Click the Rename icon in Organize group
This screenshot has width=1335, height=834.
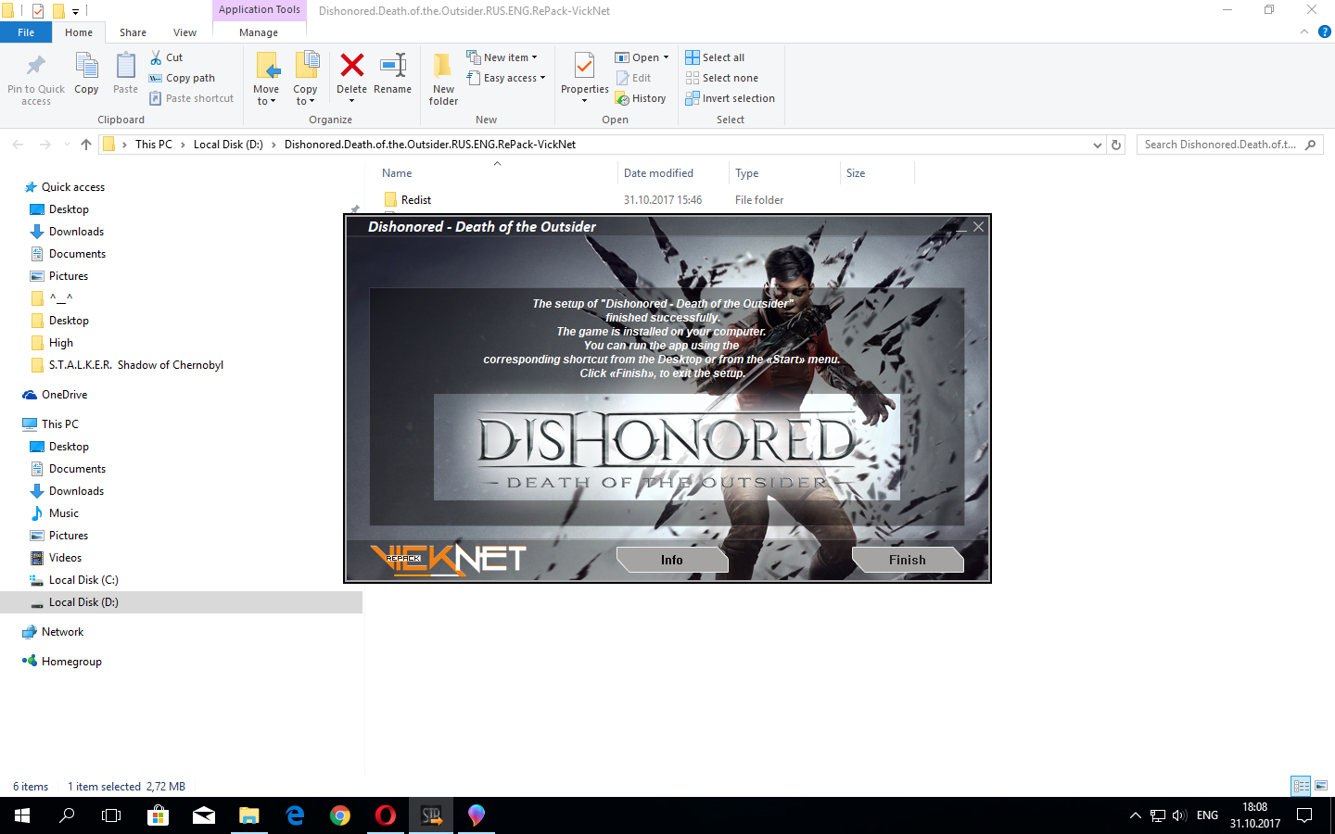point(392,67)
